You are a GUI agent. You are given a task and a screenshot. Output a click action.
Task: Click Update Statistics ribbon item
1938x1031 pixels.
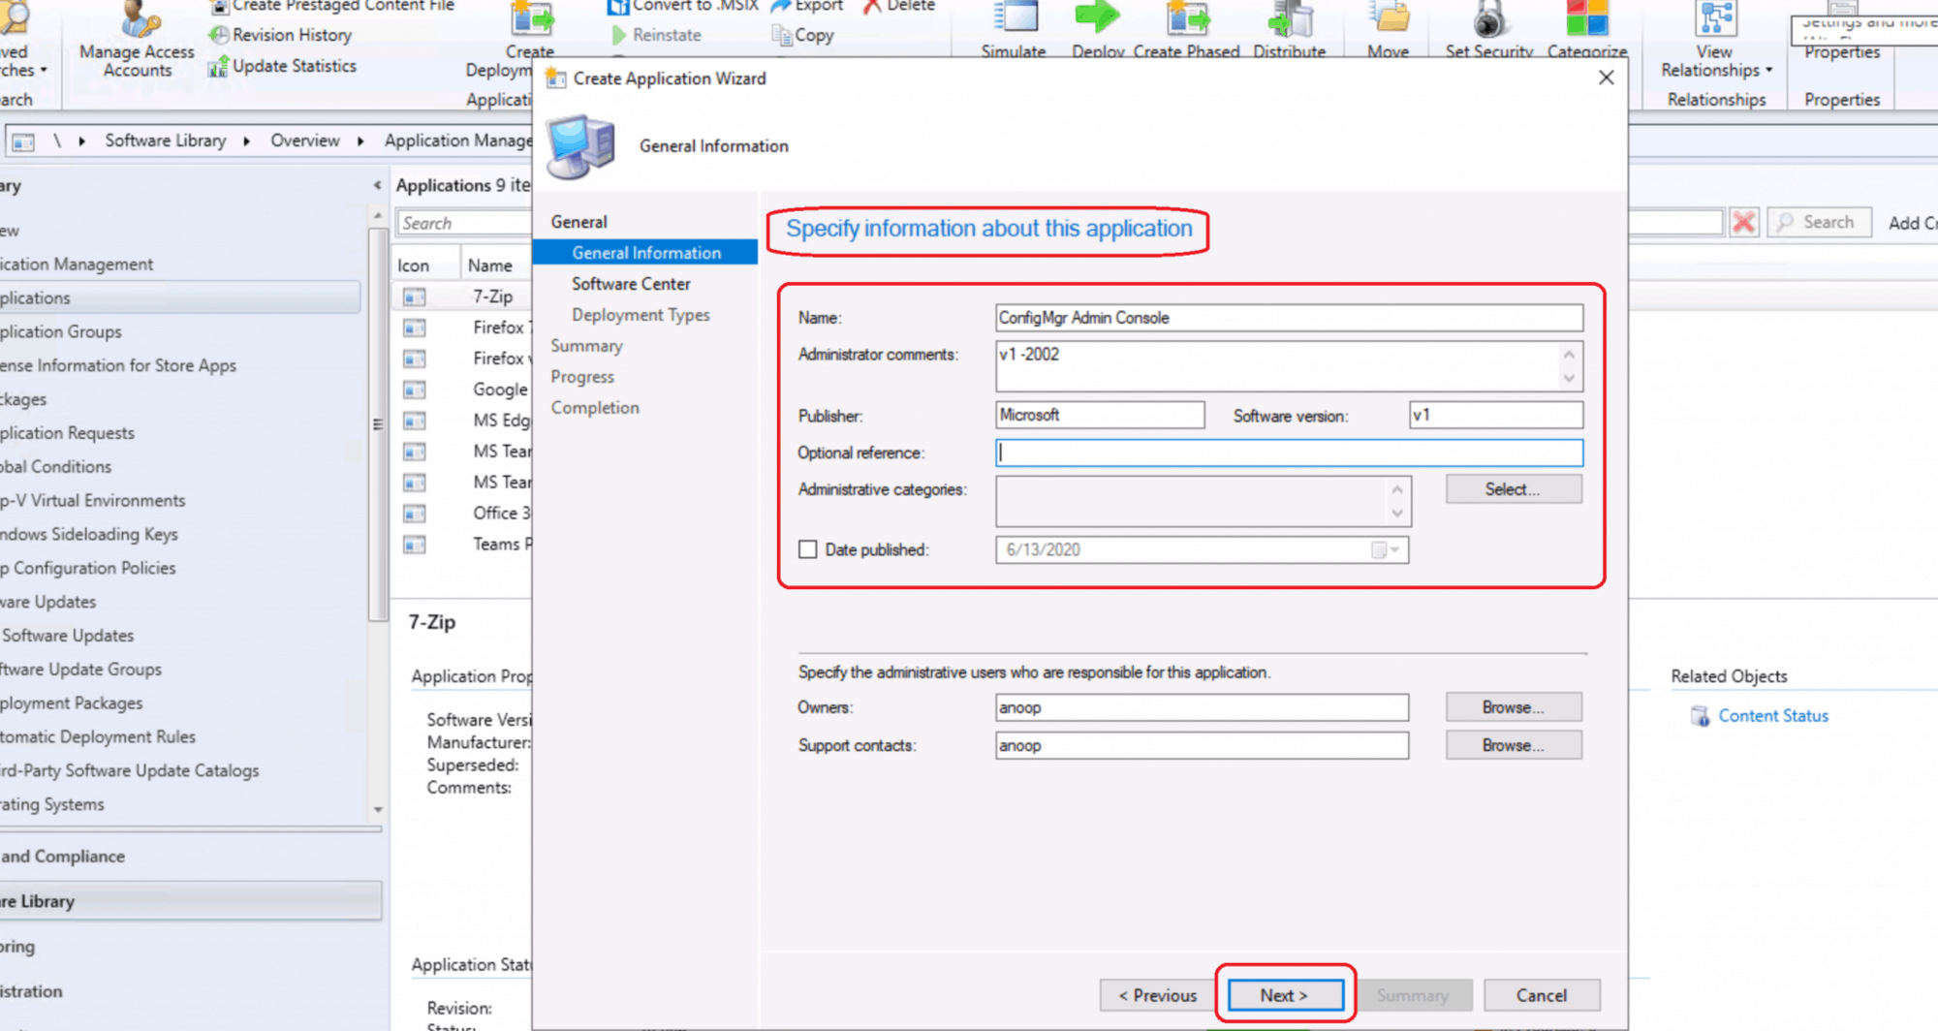click(282, 66)
